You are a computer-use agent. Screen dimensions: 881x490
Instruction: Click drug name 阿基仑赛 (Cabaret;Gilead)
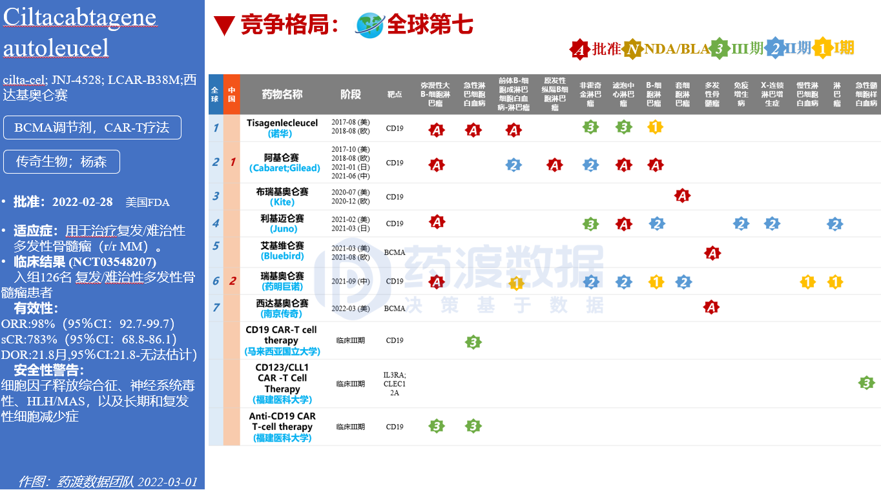(x=284, y=163)
